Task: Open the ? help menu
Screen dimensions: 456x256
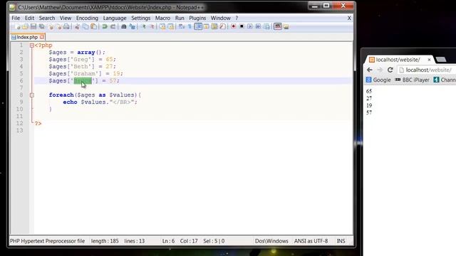Action: (237, 18)
